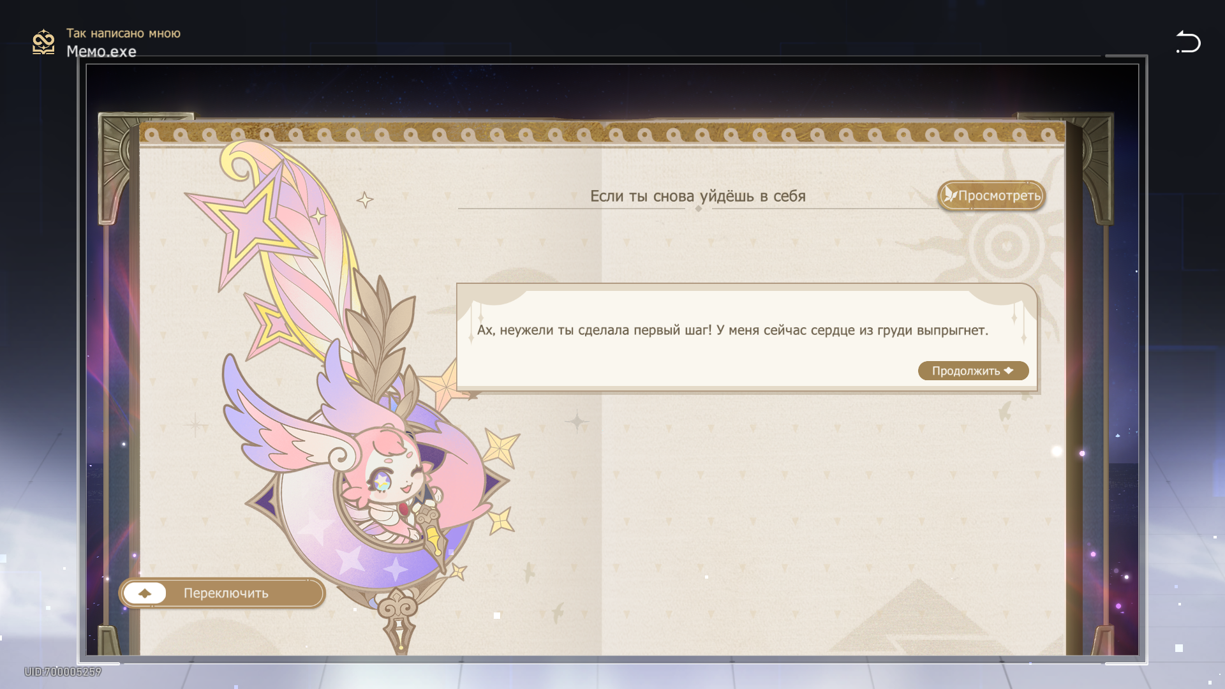Click the title Если ты снова уйдёшь в себя
1225x689 pixels.
coord(697,196)
